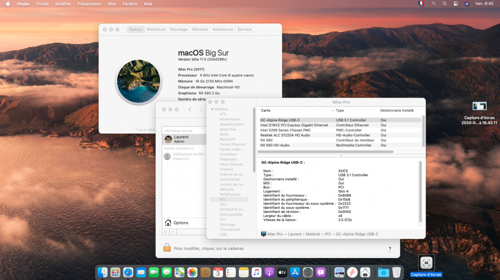This screenshot has height=280, width=500.
Task: Switch to the Moniteurs tab
Action: pyautogui.click(x=156, y=29)
